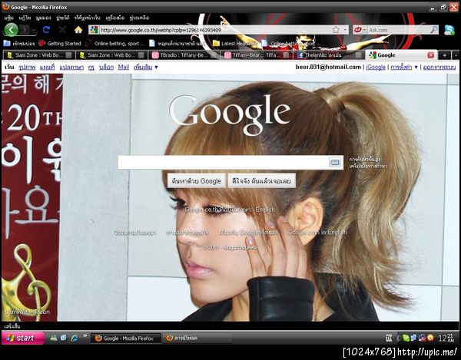This screenshot has width=461, height=360.
Task: Open the Latest Headlines feed bookmark
Action: (234, 44)
